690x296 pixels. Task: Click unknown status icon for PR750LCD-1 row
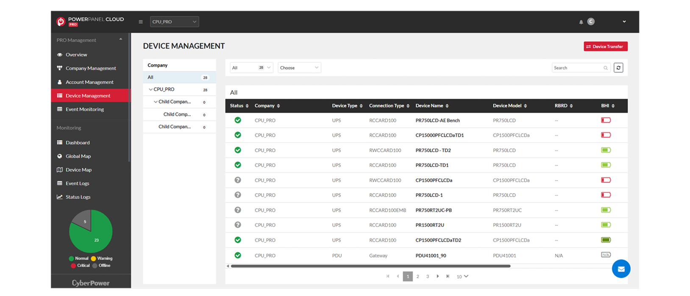click(238, 195)
